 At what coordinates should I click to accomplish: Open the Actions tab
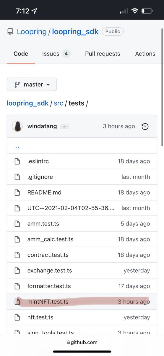(145, 54)
